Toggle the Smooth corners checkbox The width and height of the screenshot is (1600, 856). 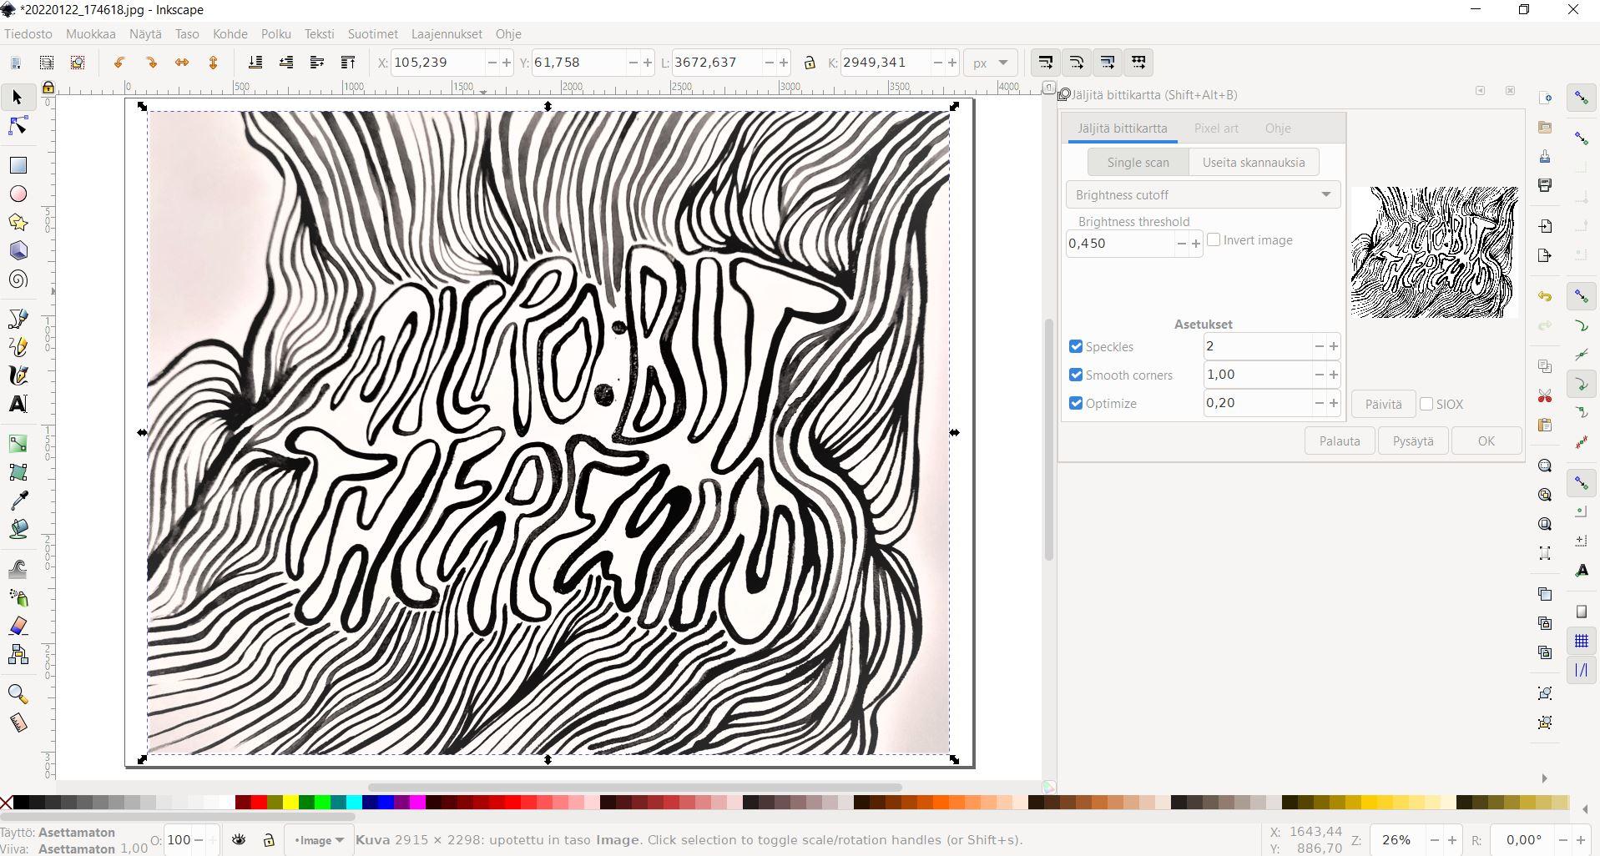(1076, 375)
